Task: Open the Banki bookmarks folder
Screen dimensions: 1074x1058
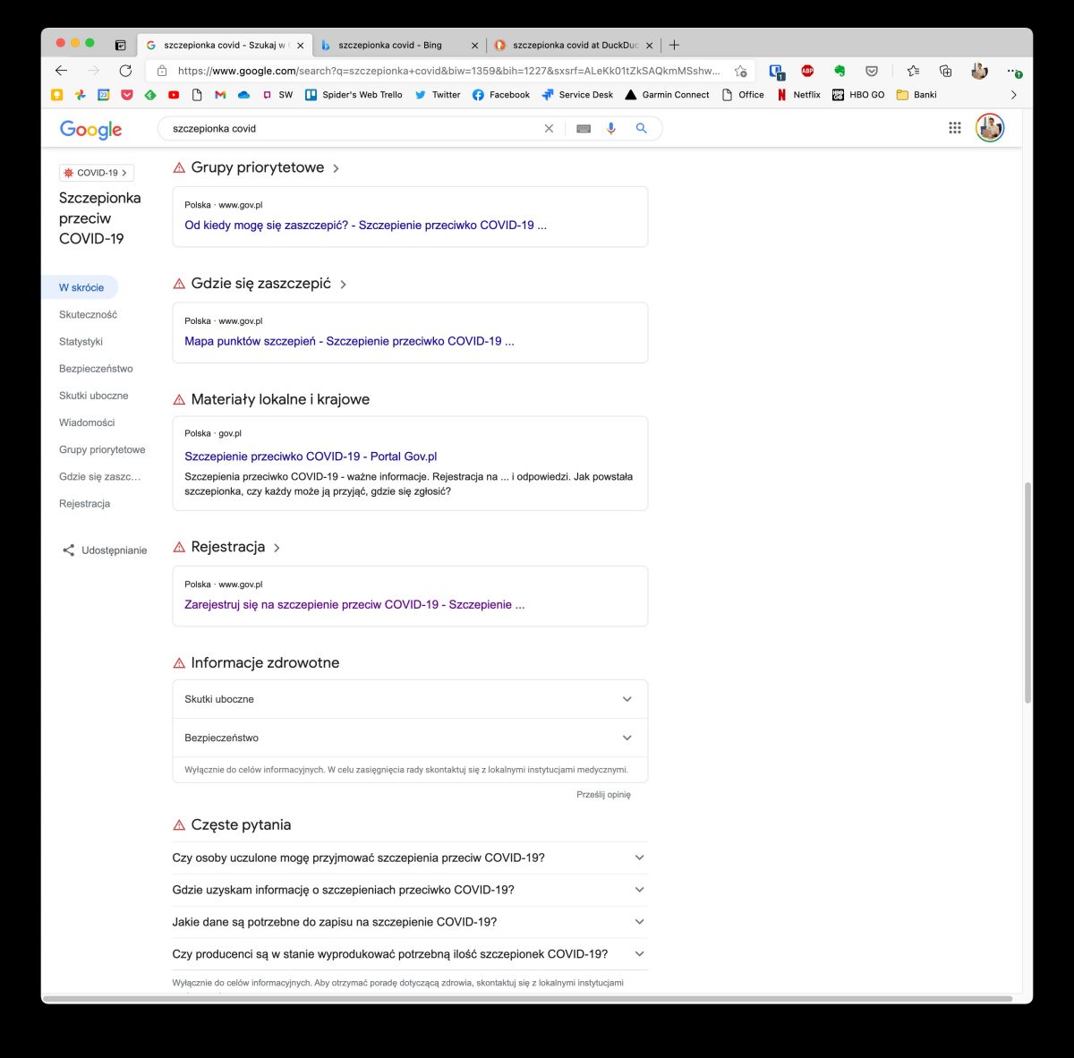Action: (x=916, y=95)
